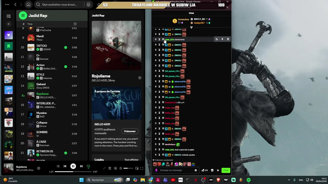328x184 pixels.
Task: Open Spotify's three-dot main menu
Action: (x=7, y=5)
